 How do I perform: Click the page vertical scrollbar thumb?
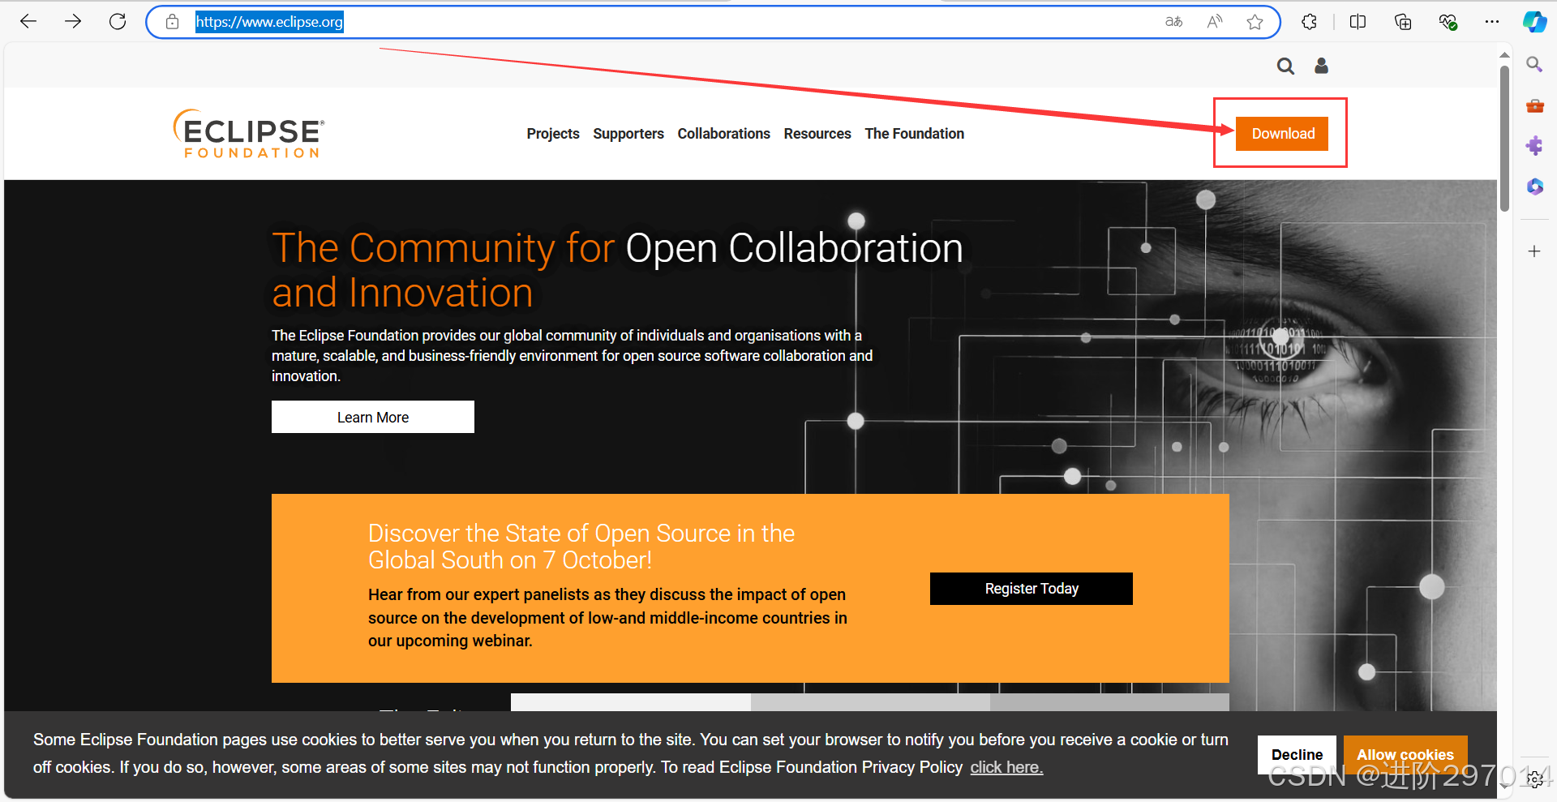pos(1504,138)
